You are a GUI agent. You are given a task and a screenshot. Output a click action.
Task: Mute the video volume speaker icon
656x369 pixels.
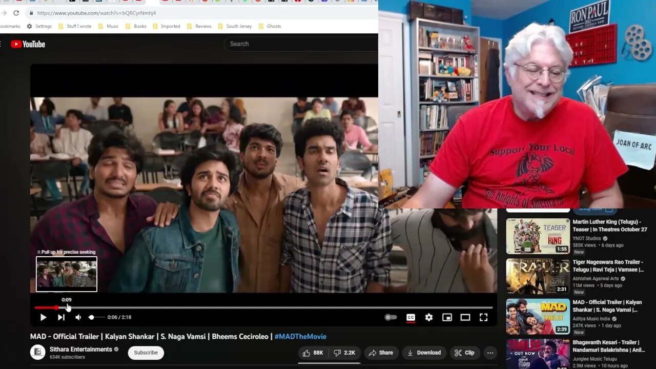[x=78, y=317]
